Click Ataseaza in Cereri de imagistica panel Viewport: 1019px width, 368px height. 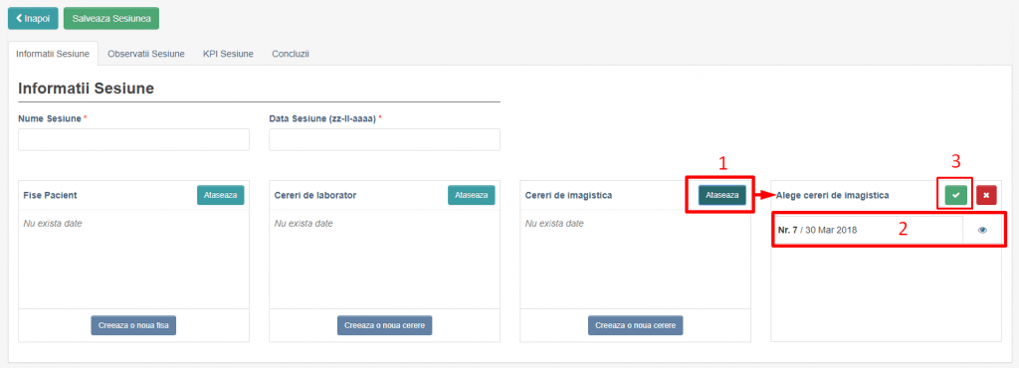(x=722, y=195)
